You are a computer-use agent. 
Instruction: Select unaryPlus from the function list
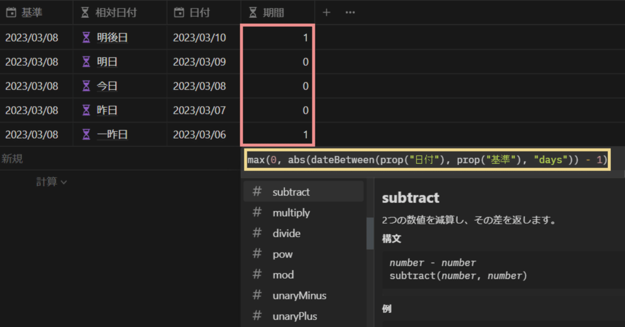coord(294,316)
